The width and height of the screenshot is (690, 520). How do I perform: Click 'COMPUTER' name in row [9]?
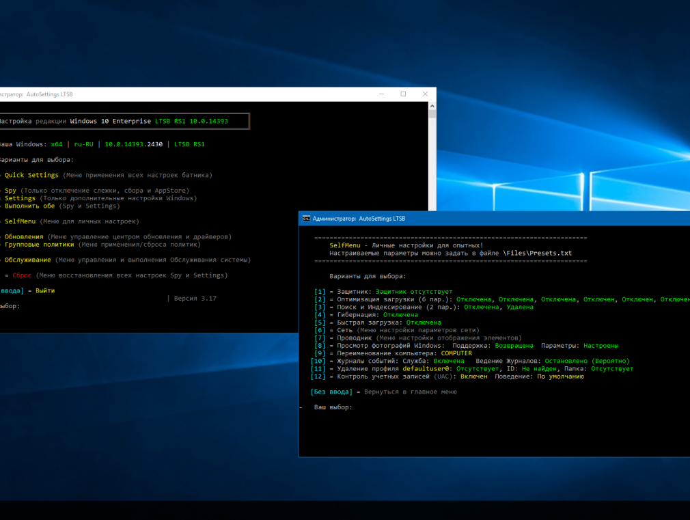(456, 353)
